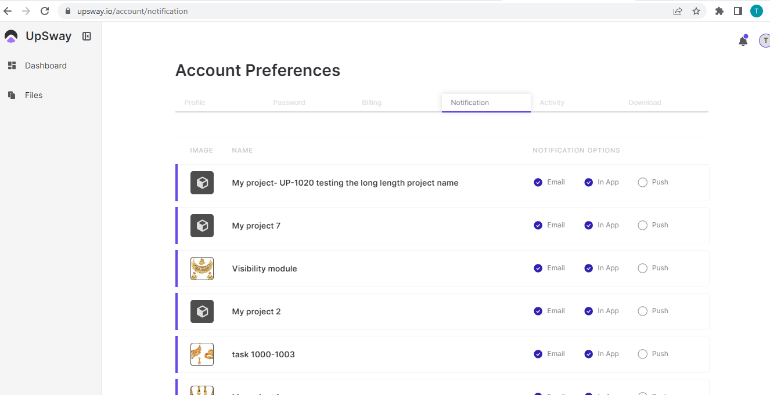
Task: Switch to the Profile tab
Action: pyautogui.click(x=195, y=103)
